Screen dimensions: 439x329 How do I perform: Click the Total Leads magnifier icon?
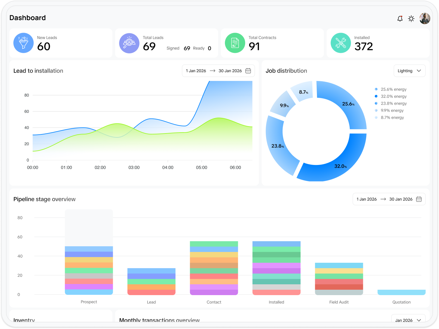point(129,43)
